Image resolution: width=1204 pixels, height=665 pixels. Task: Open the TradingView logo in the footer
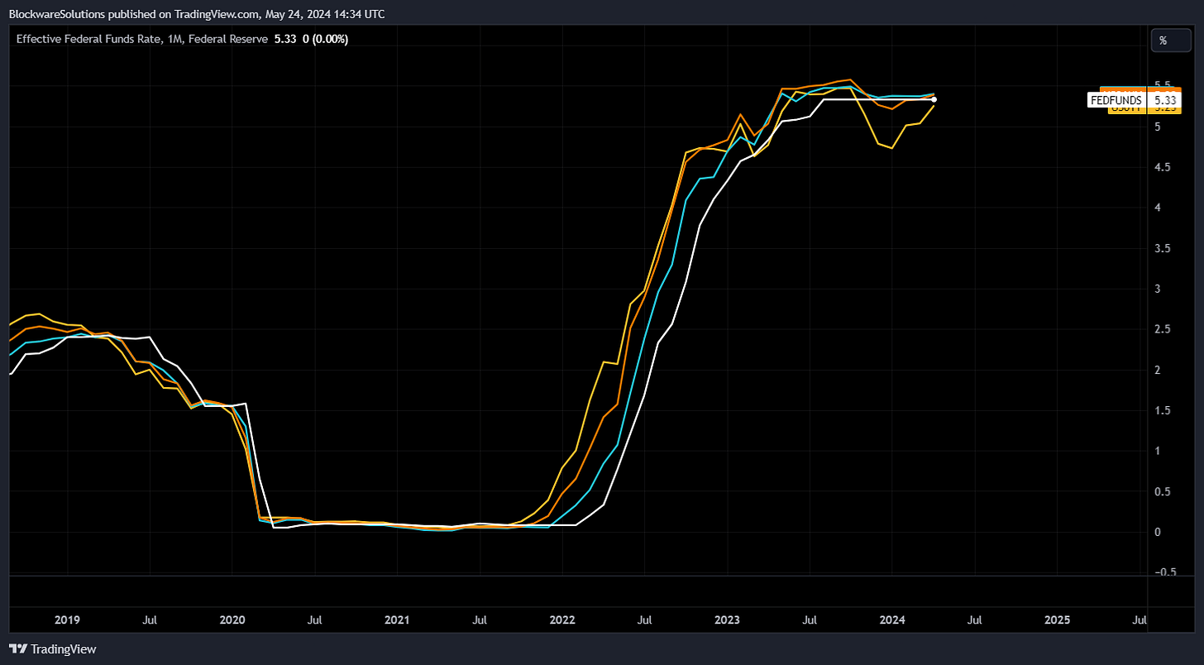pos(52,649)
